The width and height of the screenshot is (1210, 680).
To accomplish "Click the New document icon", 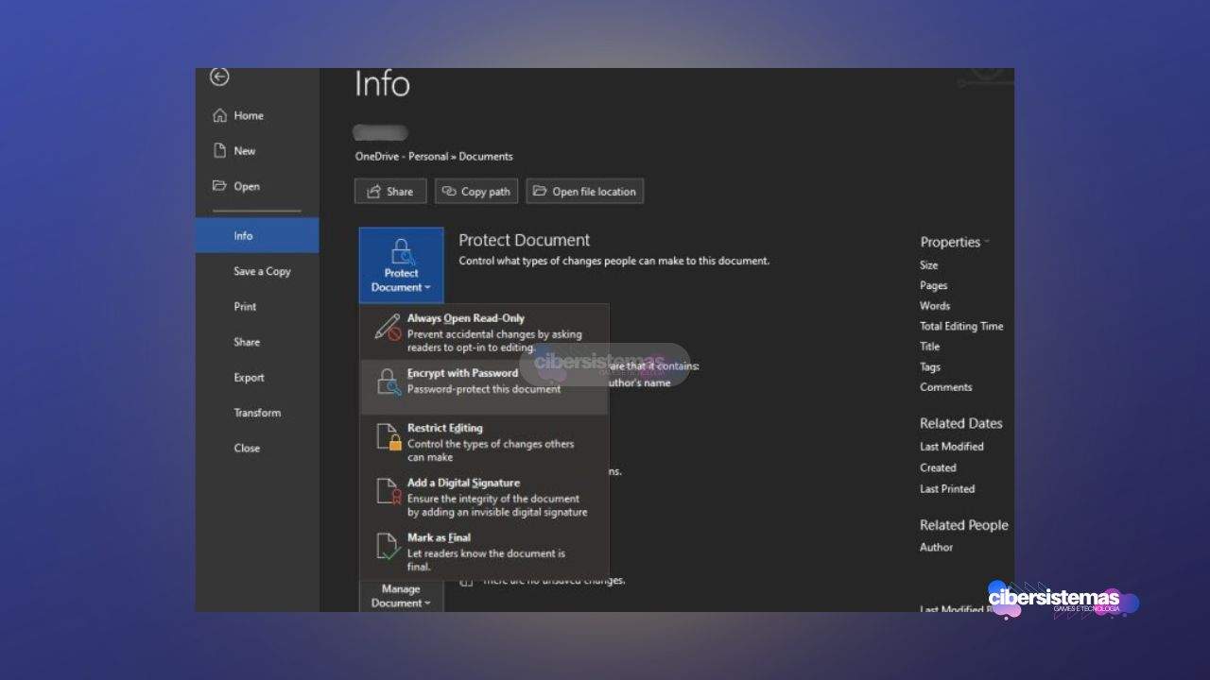I will (219, 151).
